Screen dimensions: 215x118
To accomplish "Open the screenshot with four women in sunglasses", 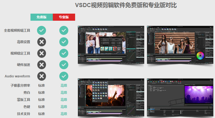I will (180, 45).
